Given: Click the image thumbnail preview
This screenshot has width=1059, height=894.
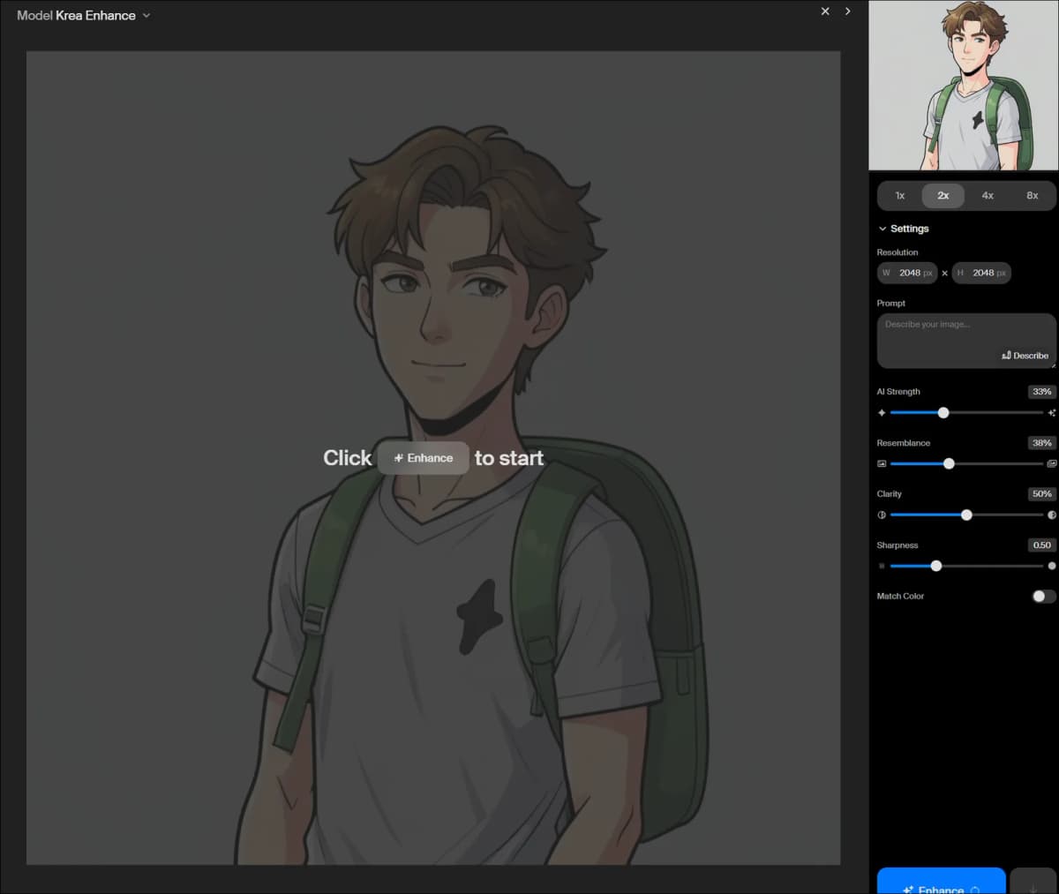Looking at the screenshot, I should [964, 85].
